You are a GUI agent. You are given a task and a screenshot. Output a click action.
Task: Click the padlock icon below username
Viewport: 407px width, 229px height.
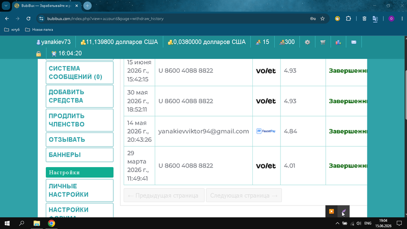click(39, 54)
